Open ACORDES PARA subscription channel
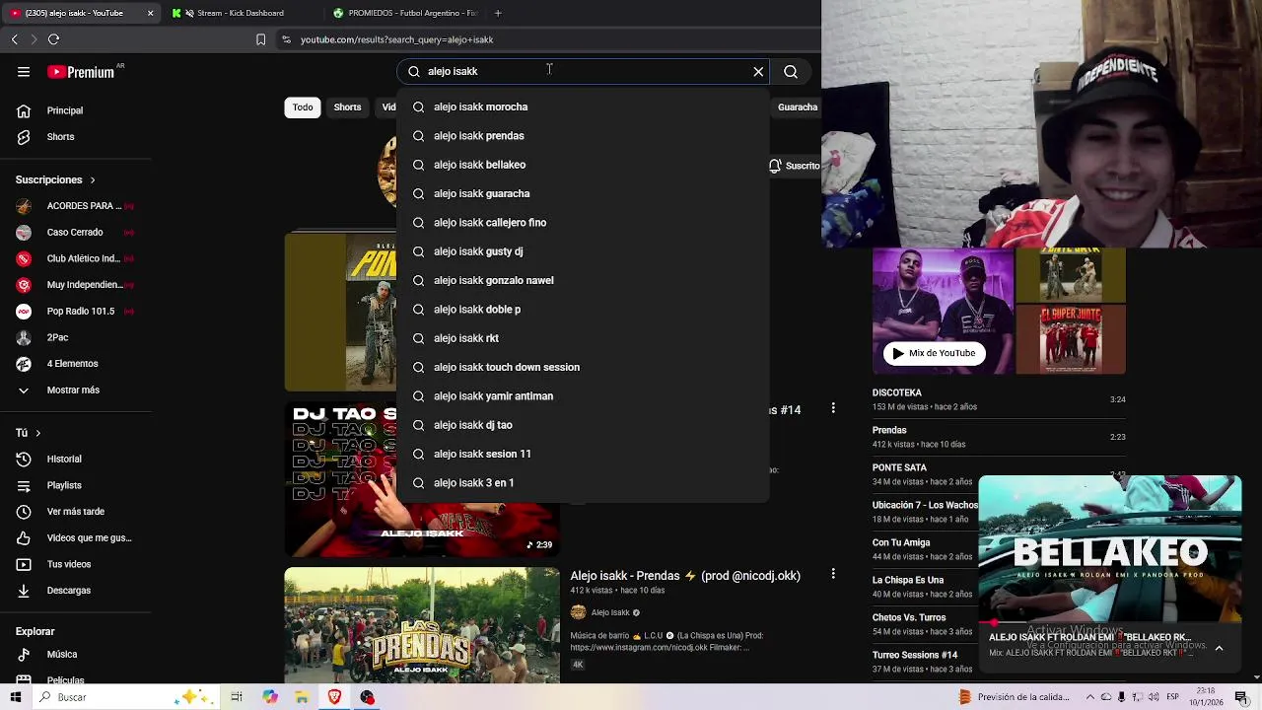 [x=76, y=206]
